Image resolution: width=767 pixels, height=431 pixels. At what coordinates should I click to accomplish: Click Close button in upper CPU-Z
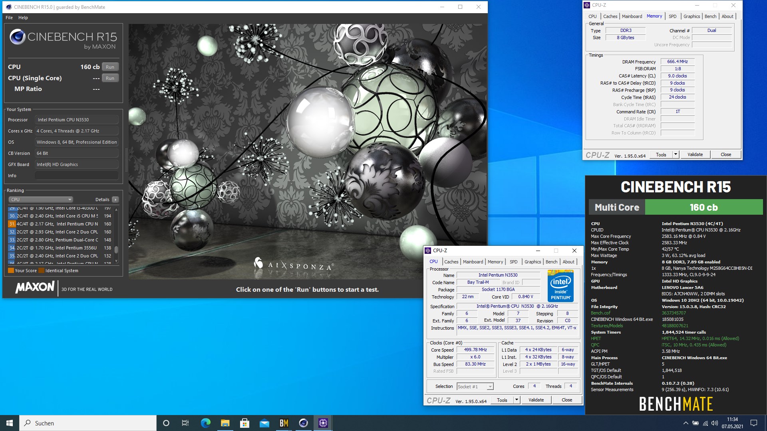(726, 155)
